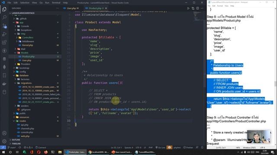Viewport: 277px width, 155px height.
Task: Click the Notepad vertical scrollbar thumb
Action: [275, 84]
